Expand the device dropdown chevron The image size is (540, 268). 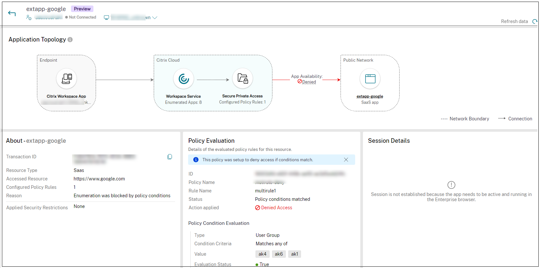pyautogui.click(x=155, y=18)
